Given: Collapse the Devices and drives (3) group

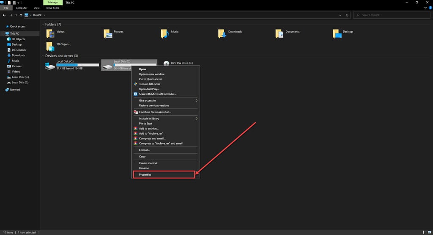Looking at the screenshot, I should pos(43,55).
